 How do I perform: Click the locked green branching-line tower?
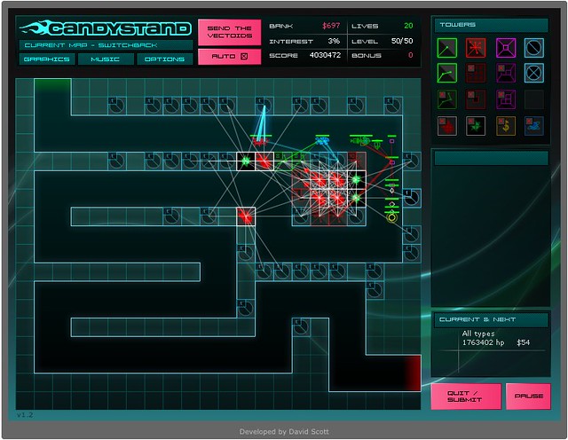coord(446,99)
